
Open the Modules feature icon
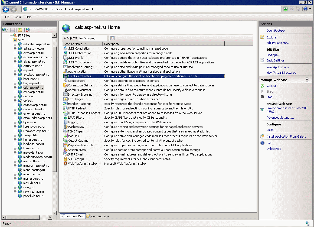[x=66, y=136]
